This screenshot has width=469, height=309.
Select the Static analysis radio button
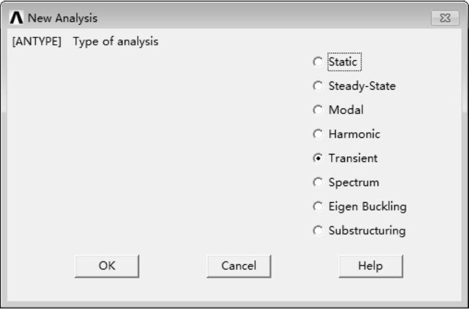click(318, 62)
